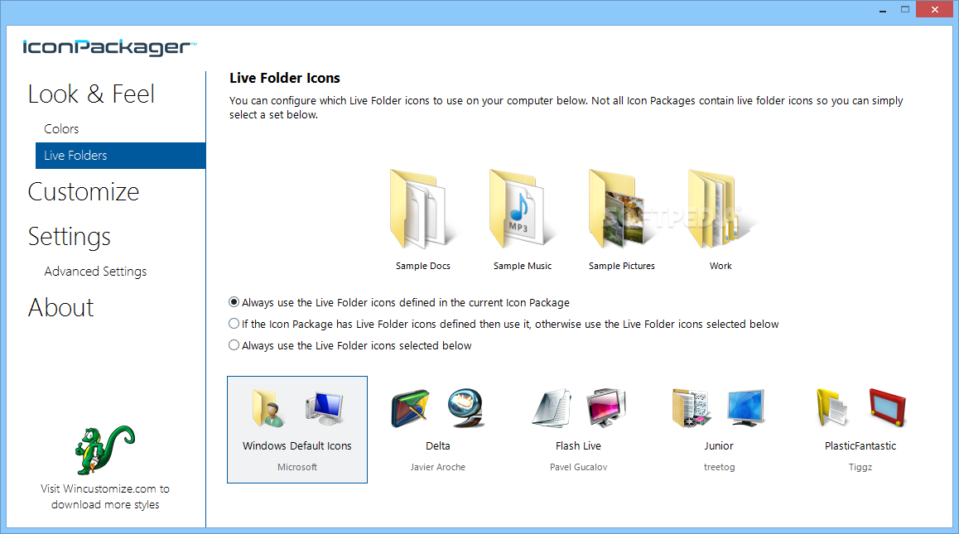The width and height of the screenshot is (959, 534).
Task: Click the green gecko mascot icon
Action: [x=105, y=450]
